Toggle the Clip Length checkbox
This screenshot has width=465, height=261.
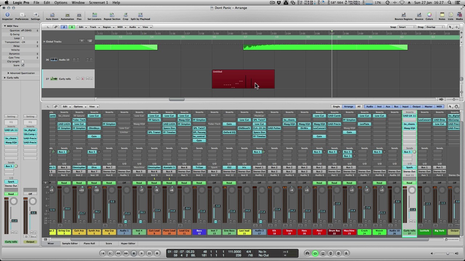click(x=23, y=61)
